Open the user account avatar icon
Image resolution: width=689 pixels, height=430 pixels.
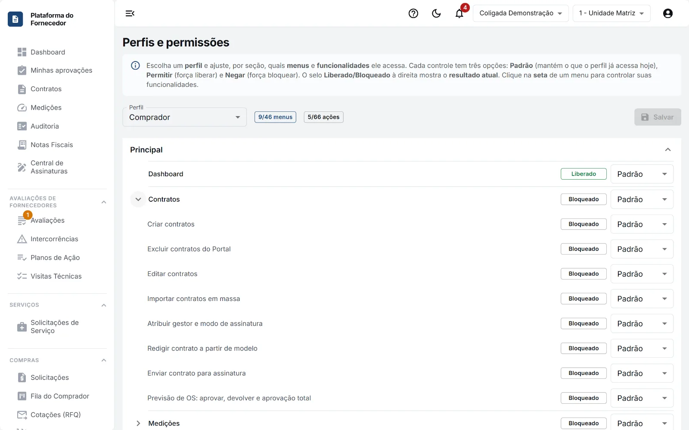point(668,13)
